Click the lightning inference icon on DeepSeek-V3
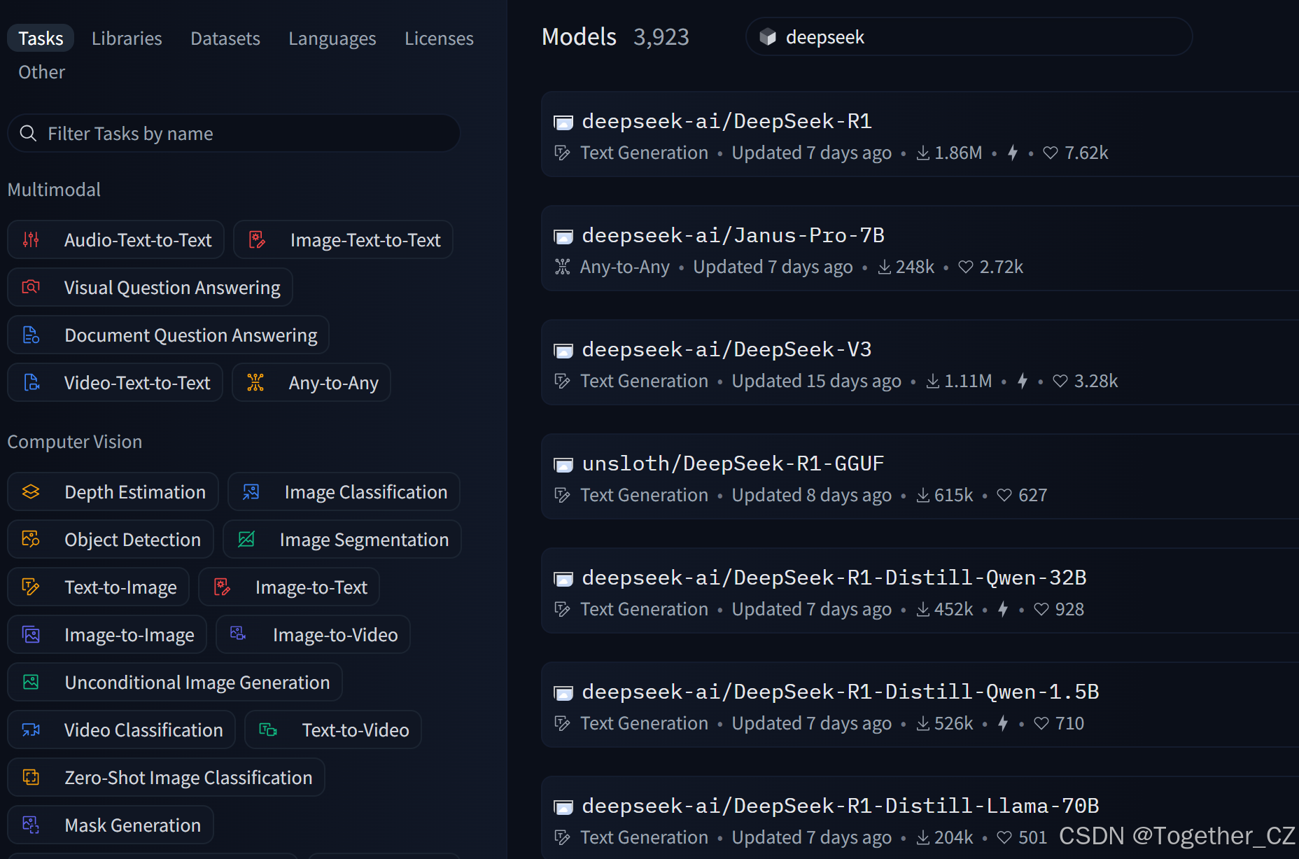This screenshot has width=1299, height=859. point(1023,381)
